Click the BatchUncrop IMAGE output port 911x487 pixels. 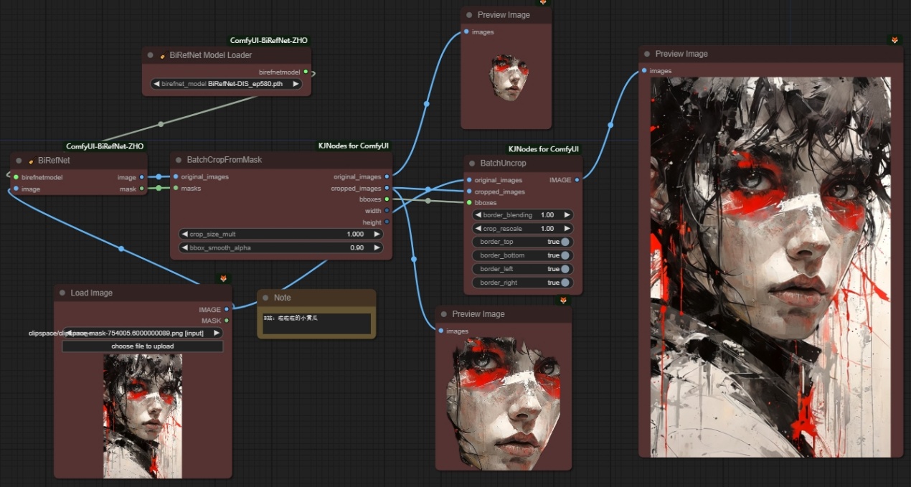(x=577, y=180)
